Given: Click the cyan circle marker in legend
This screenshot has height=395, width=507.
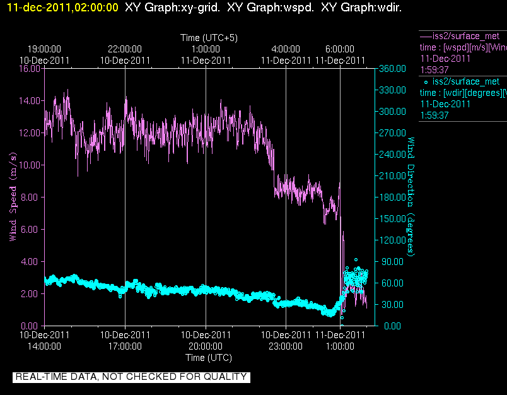Looking at the screenshot, I should [x=426, y=82].
